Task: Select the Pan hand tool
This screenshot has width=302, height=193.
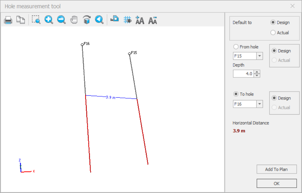Action: pos(74,20)
